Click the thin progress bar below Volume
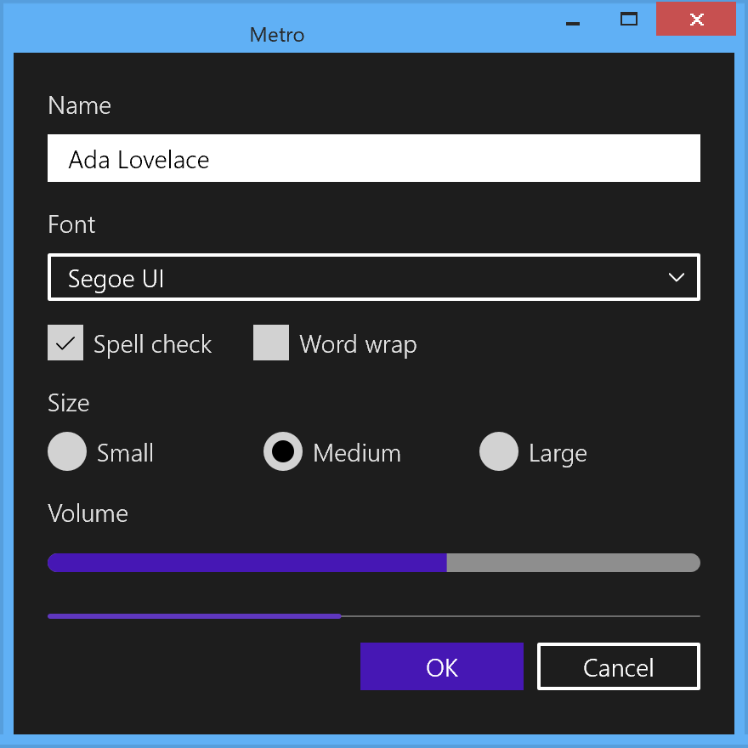 click(374, 616)
